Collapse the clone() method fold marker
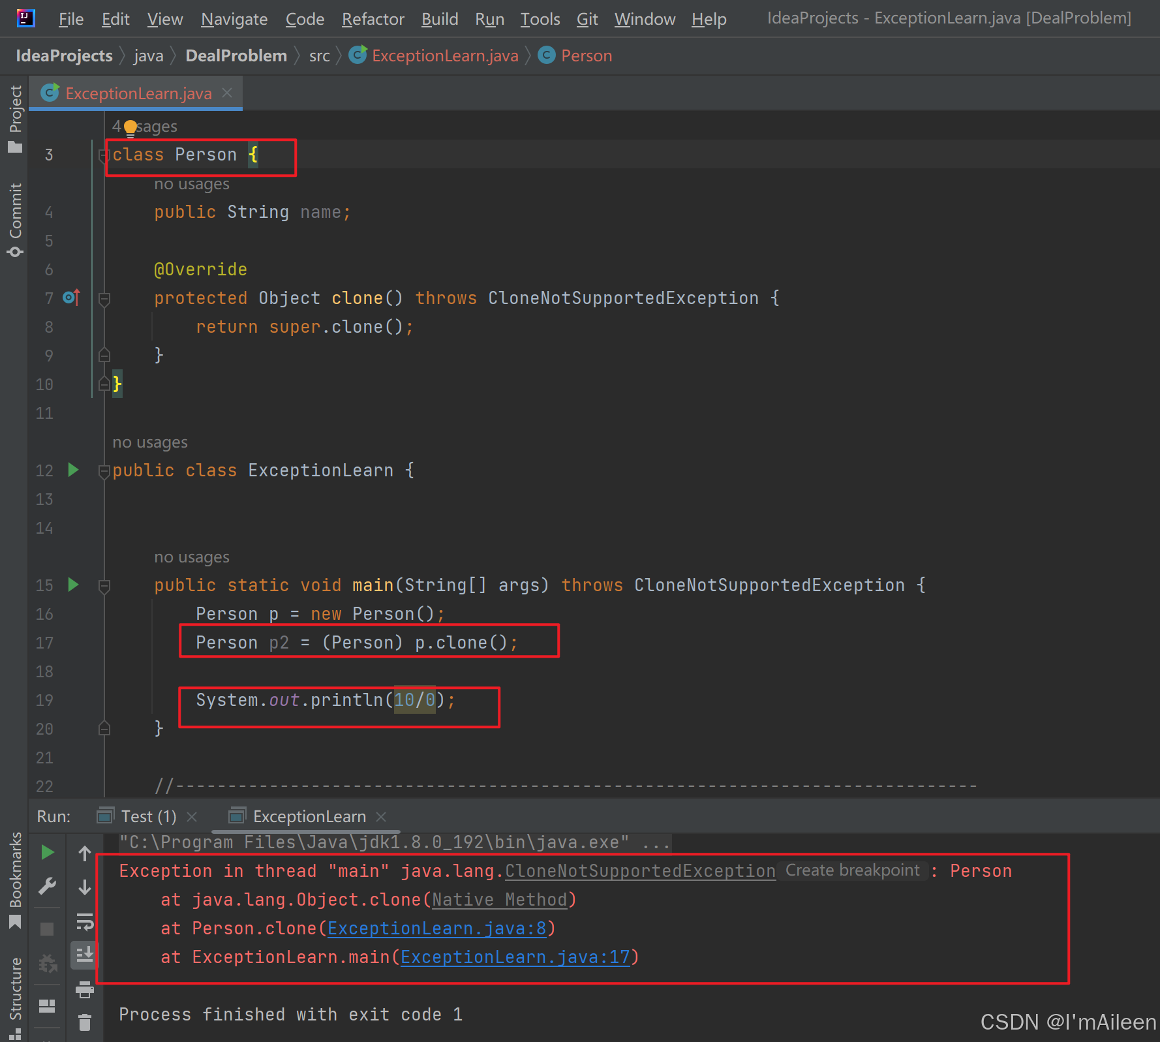The height and width of the screenshot is (1042, 1160). tap(104, 299)
